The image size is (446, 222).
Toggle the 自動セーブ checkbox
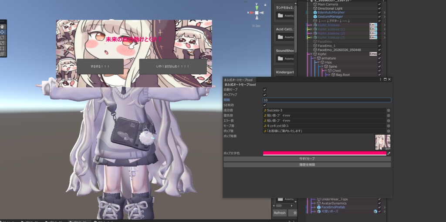(265, 89)
